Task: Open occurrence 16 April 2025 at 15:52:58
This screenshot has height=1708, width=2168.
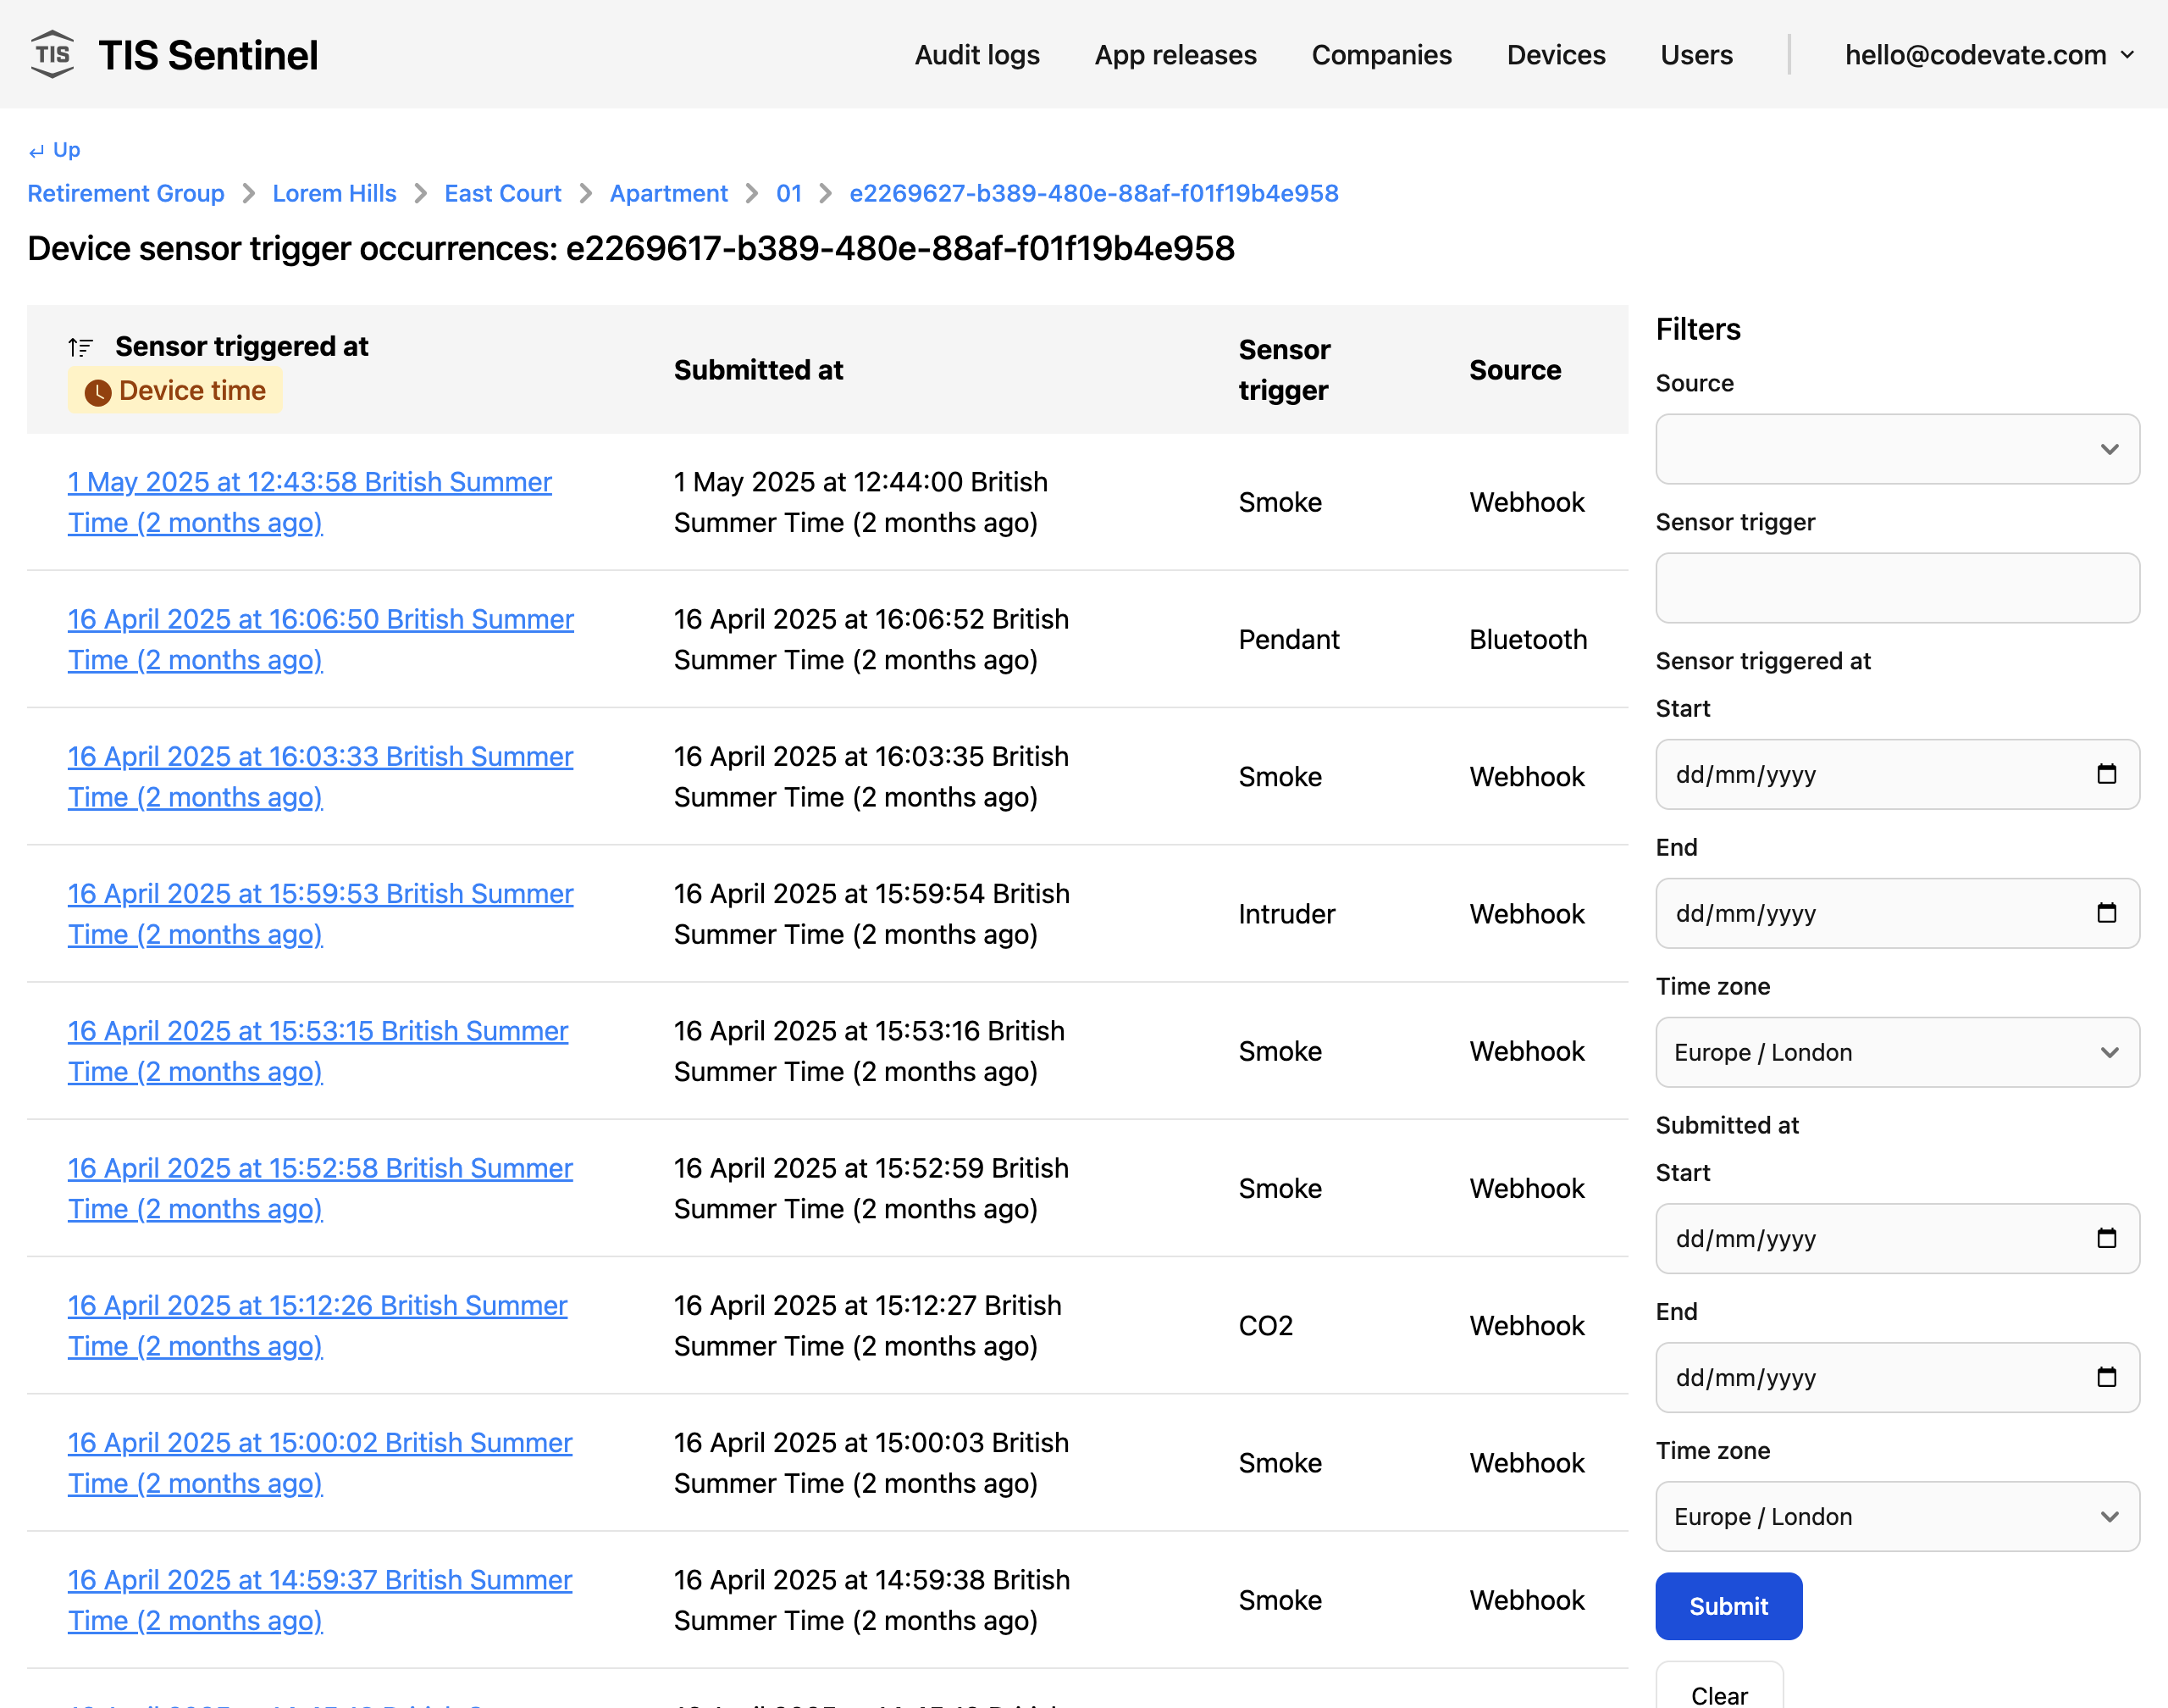Action: pyautogui.click(x=321, y=1187)
